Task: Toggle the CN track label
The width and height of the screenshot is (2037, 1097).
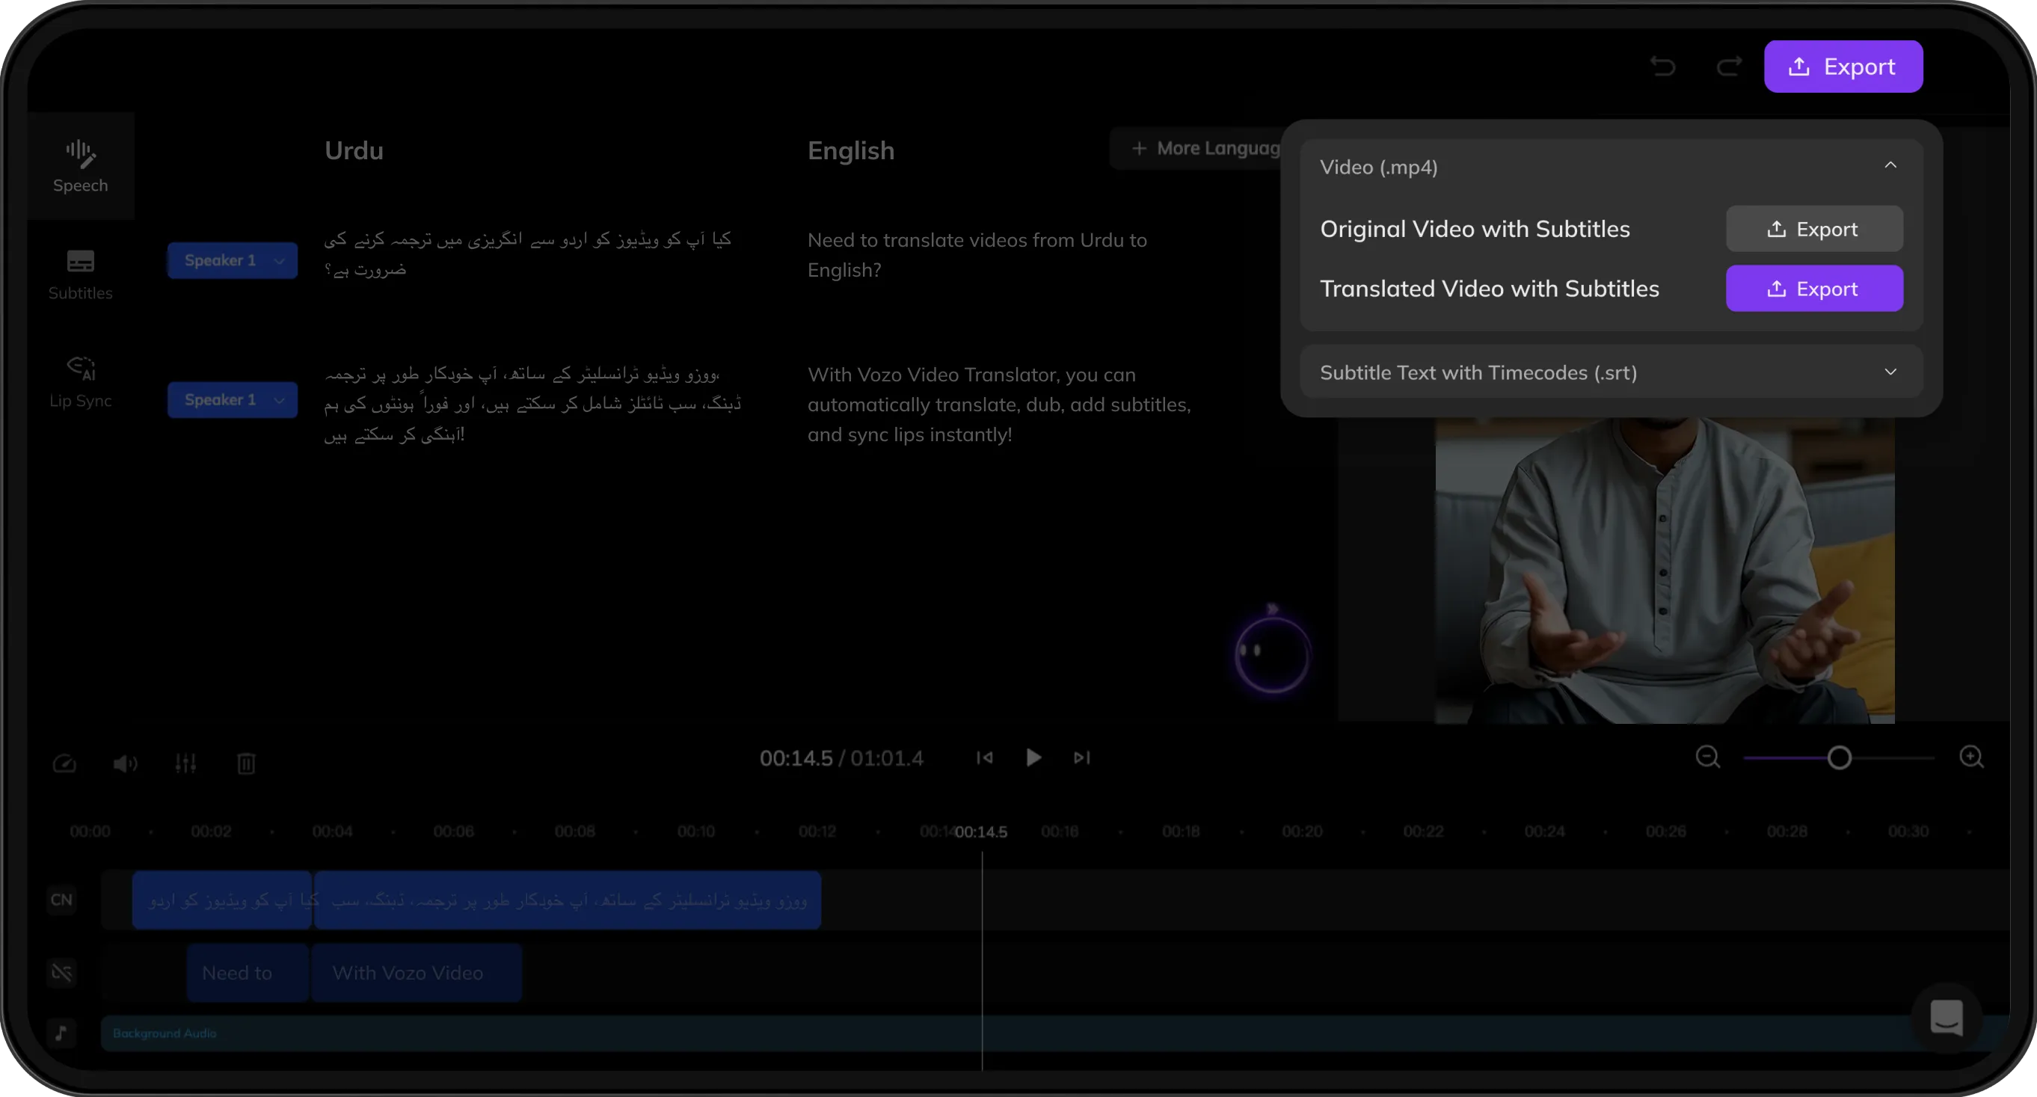Action: point(61,900)
